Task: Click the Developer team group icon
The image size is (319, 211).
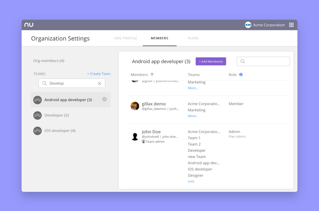Action: [38, 115]
